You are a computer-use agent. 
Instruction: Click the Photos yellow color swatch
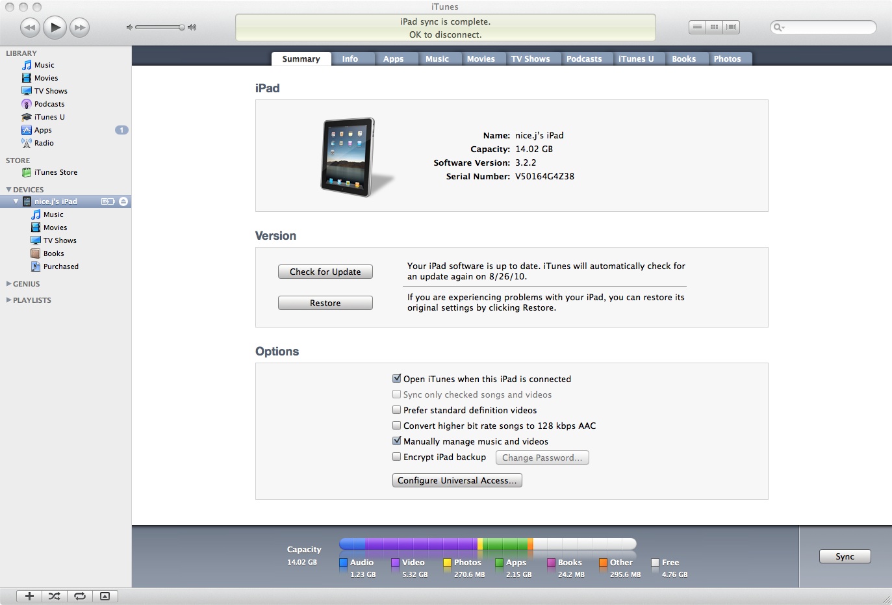click(447, 563)
